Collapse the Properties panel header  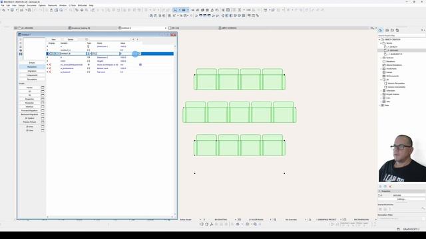pos(380,191)
